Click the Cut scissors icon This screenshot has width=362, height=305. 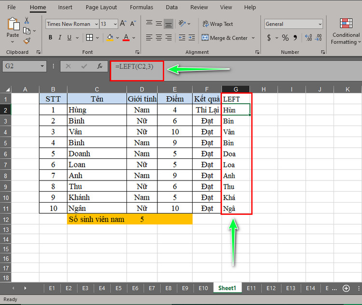tap(27, 21)
